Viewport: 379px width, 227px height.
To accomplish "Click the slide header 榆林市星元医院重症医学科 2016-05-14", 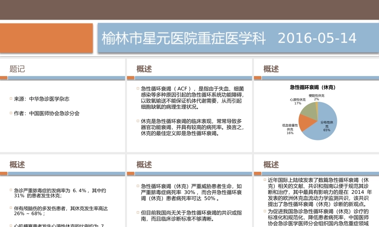I will click(x=227, y=38).
